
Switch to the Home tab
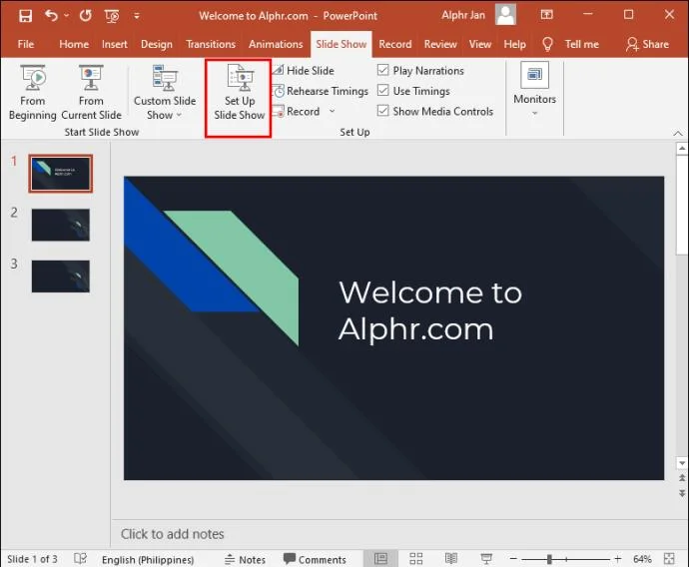[74, 44]
